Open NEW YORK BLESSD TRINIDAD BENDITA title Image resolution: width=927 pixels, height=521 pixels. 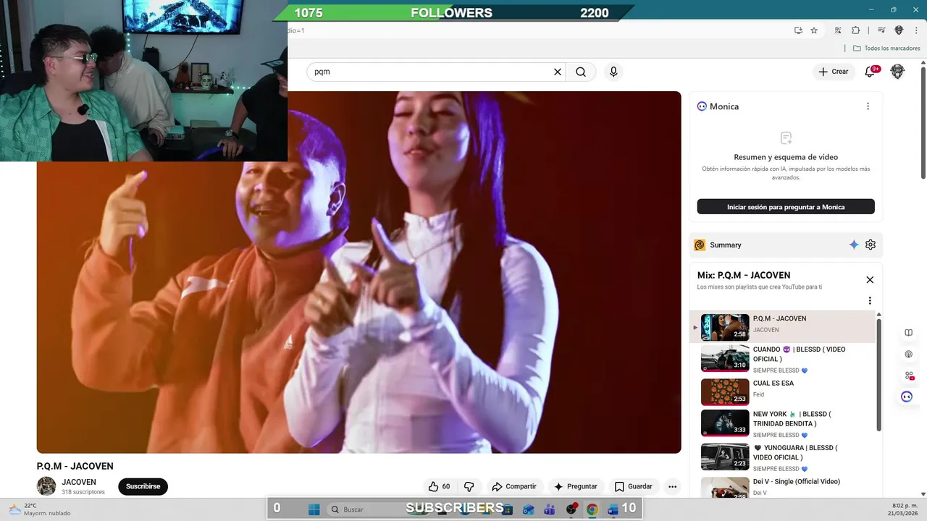(792, 419)
